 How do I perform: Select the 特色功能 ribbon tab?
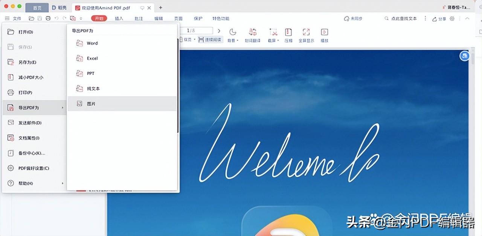pyautogui.click(x=221, y=18)
